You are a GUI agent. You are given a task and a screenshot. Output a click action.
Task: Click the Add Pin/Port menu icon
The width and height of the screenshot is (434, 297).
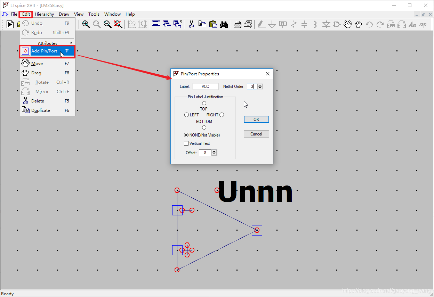[25, 51]
